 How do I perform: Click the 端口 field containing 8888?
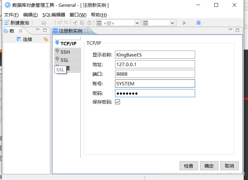pyautogui.click(x=155, y=74)
